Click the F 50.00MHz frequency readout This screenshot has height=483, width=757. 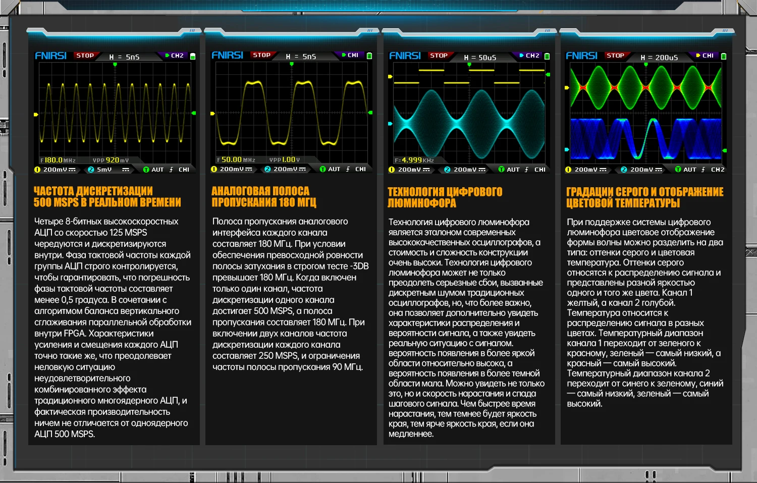point(236,159)
